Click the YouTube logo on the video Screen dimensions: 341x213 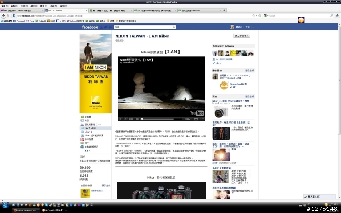pyautogui.click(x=197, y=113)
